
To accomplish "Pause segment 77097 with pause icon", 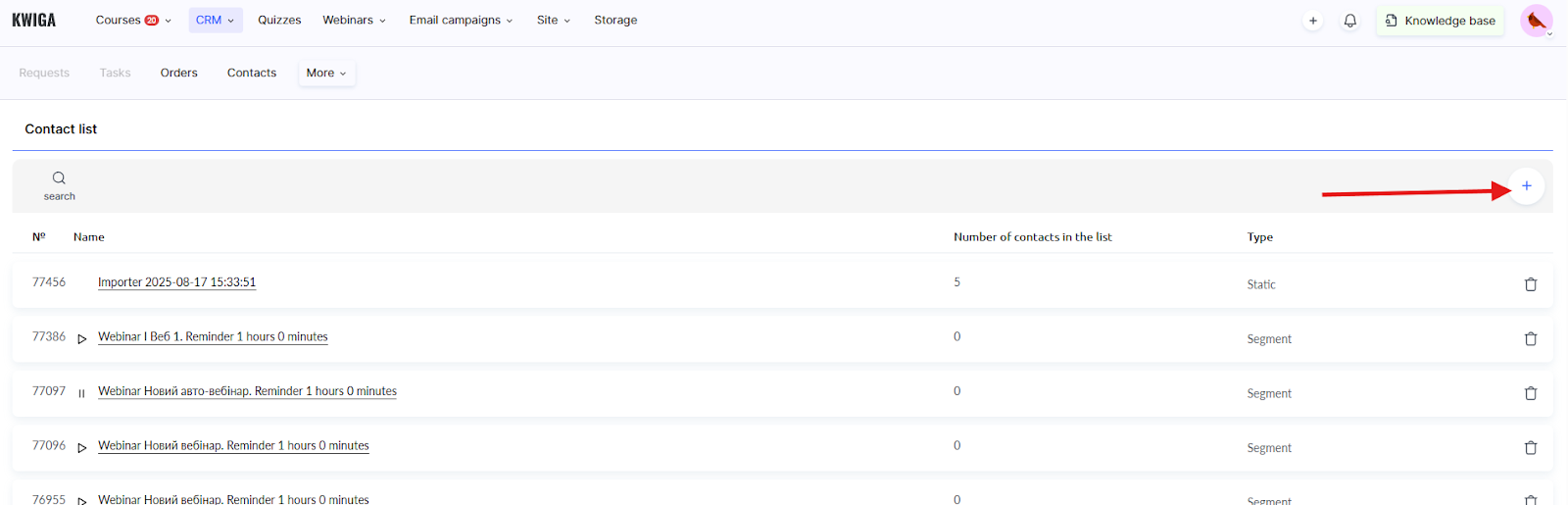I will click(x=81, y=393).
